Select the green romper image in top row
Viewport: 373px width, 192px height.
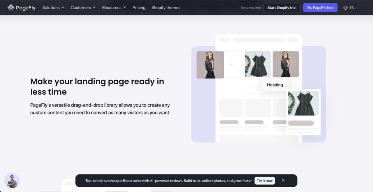point(258,64)
